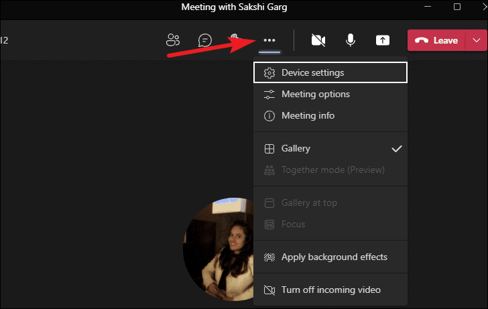
Task: Choose Turn off incoming video
Action: click(330, 290)
